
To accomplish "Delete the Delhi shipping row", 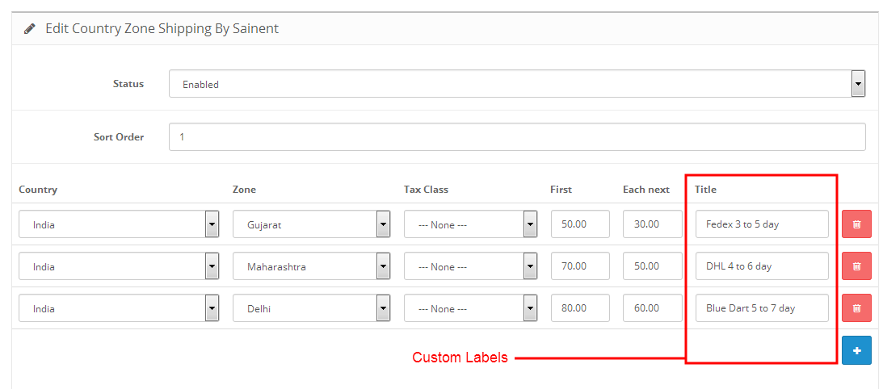I will pos(856,308).
